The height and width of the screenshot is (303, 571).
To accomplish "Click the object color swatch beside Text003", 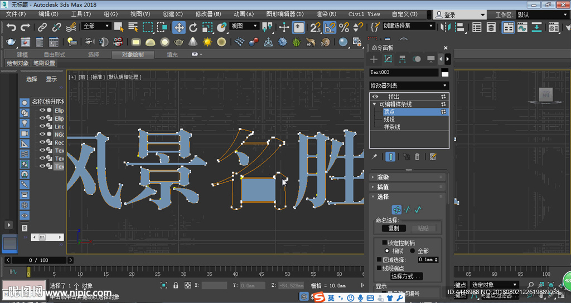I will coord(445,73).
